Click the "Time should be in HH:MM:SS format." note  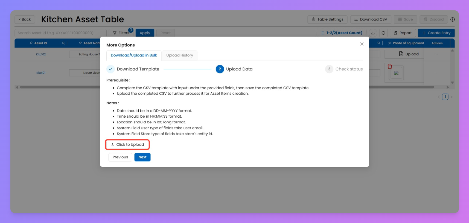(x=149, y=117)
